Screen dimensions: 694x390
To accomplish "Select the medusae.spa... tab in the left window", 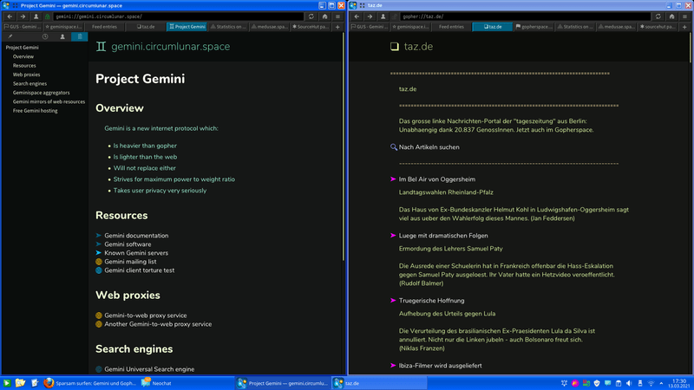I will tap(269, 27).
